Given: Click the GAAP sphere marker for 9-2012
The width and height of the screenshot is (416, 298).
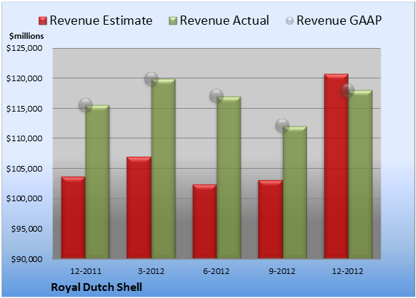Looking at the screenshot, I should click(x=282, y=126).
